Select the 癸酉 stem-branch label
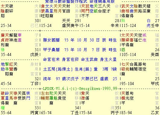The height and width of the screenshot is (115, 160). (x=155, y=55)
